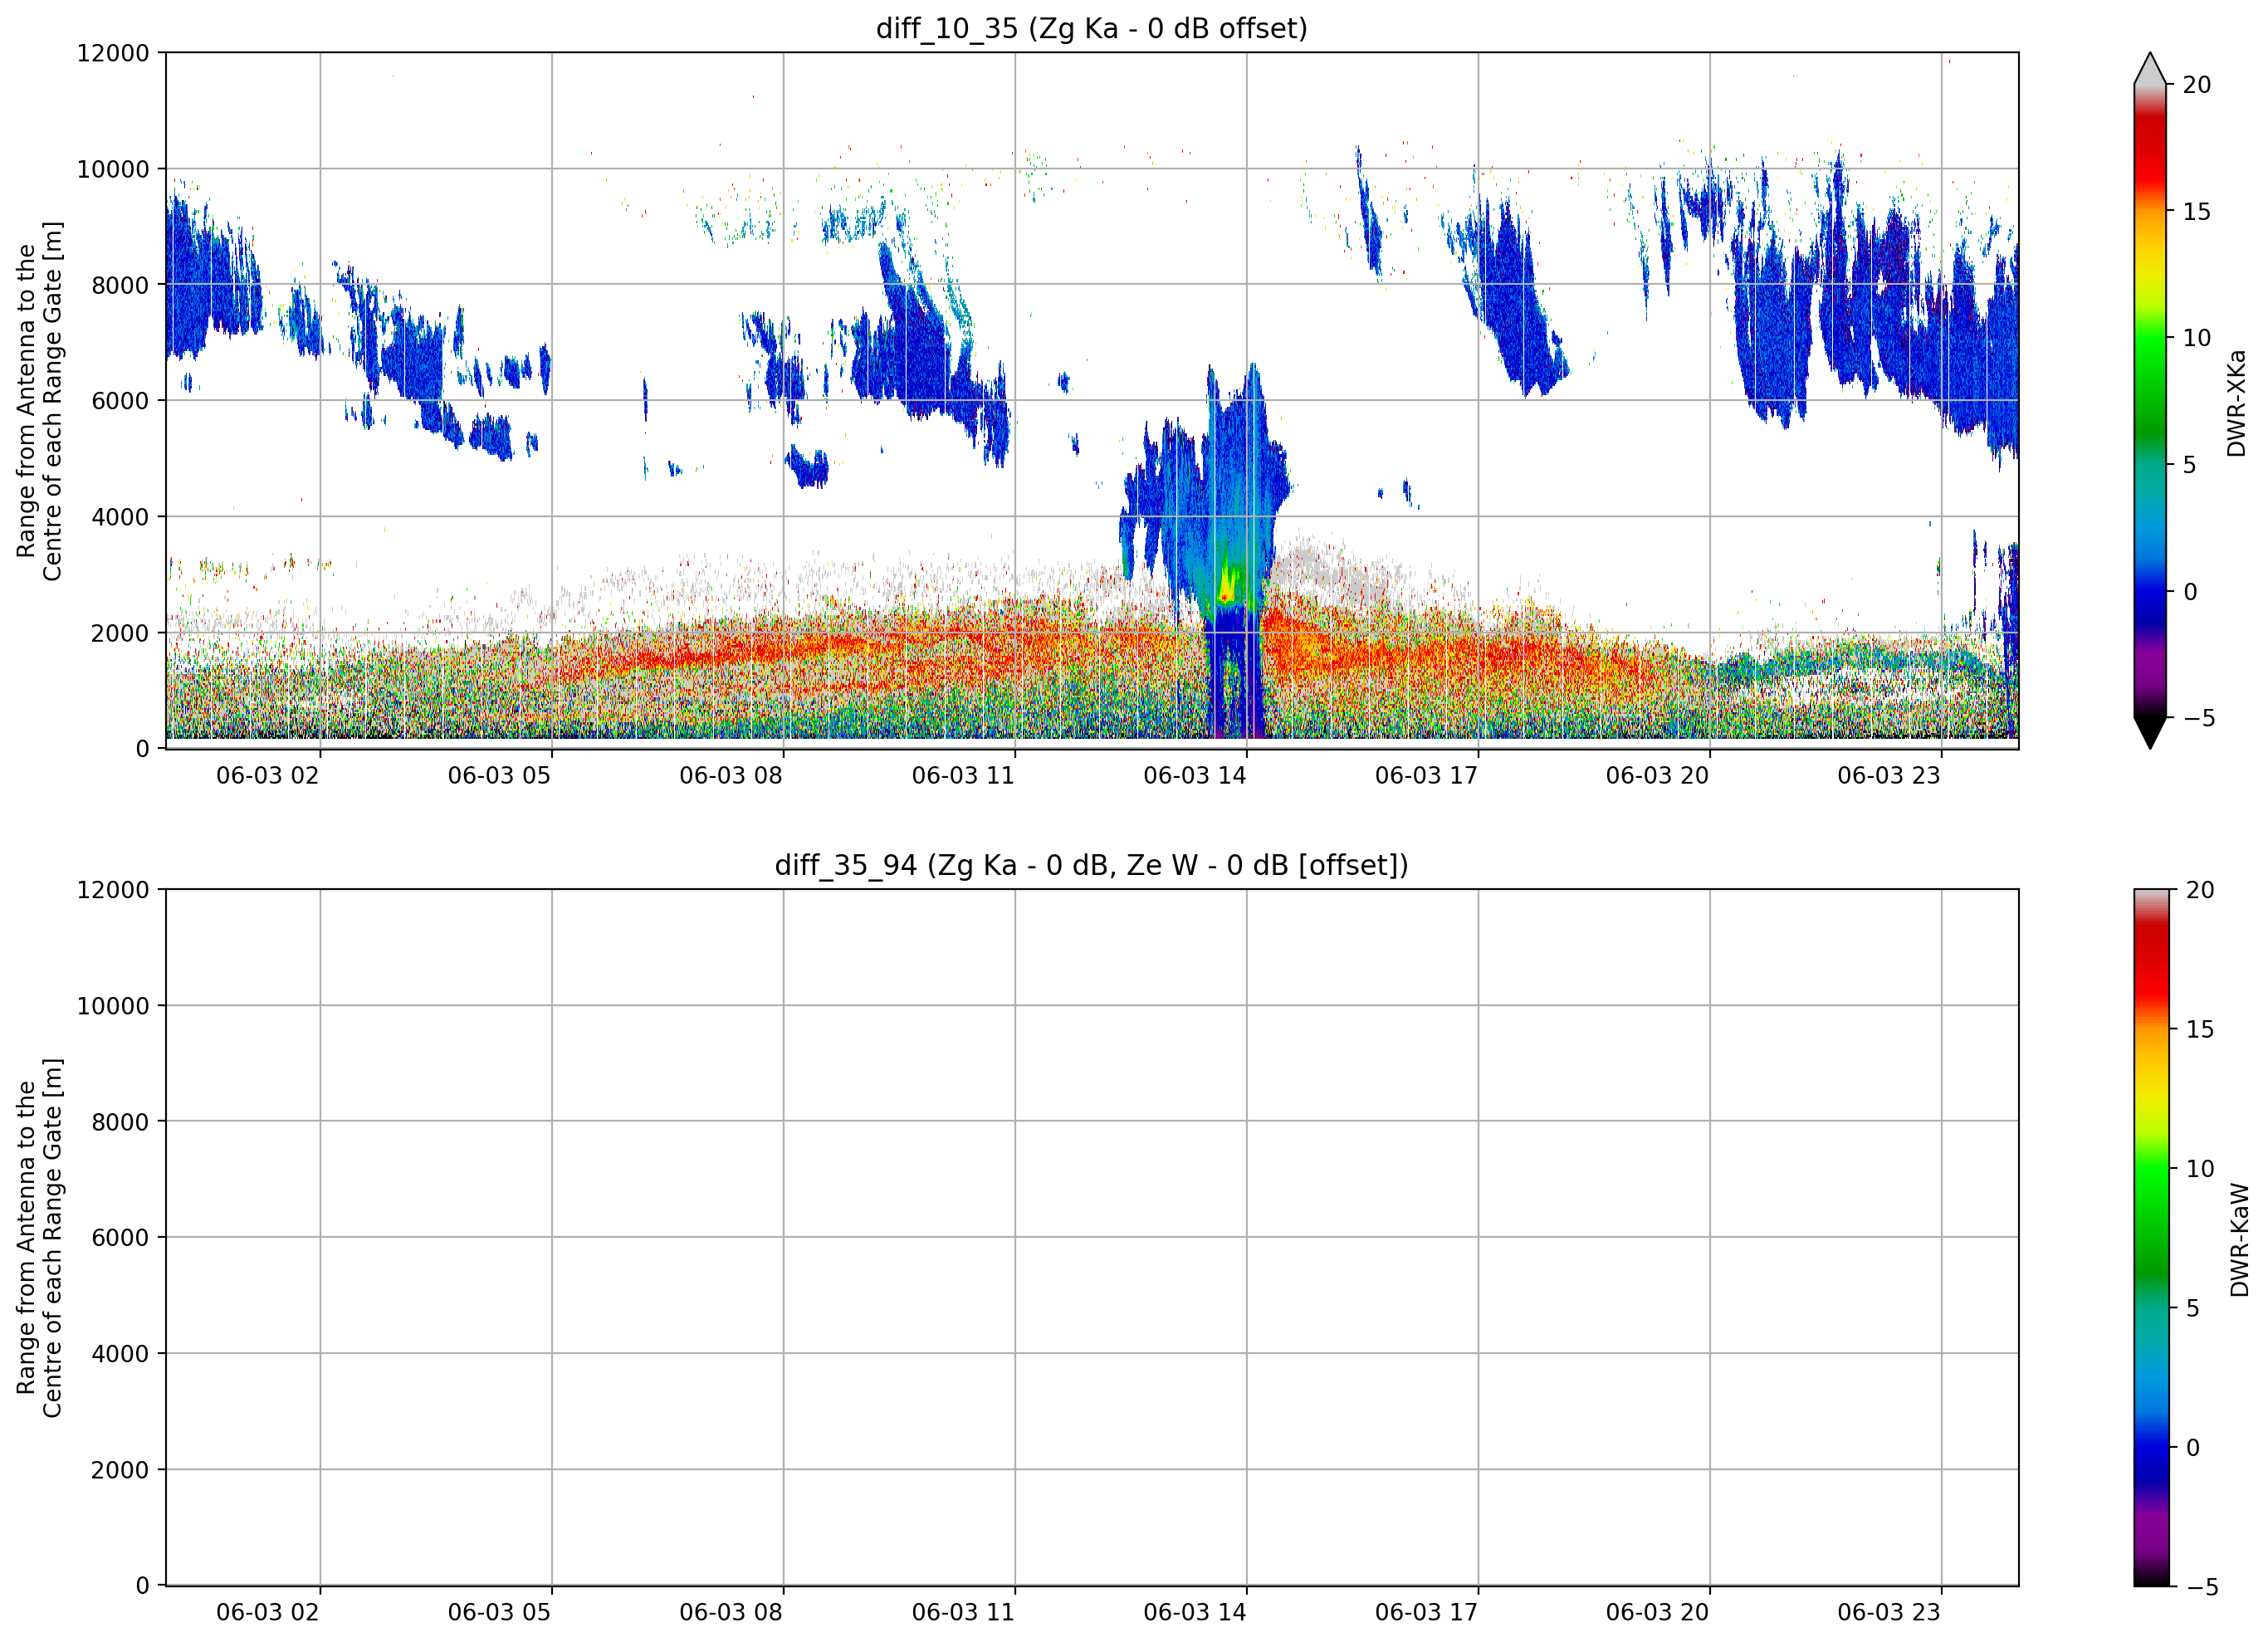Click the 06-03 02 tick on bottom plot

267,1612
